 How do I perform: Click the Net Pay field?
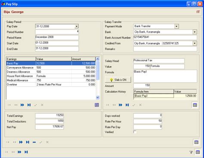pyautogui.click(x=49, y=127)
